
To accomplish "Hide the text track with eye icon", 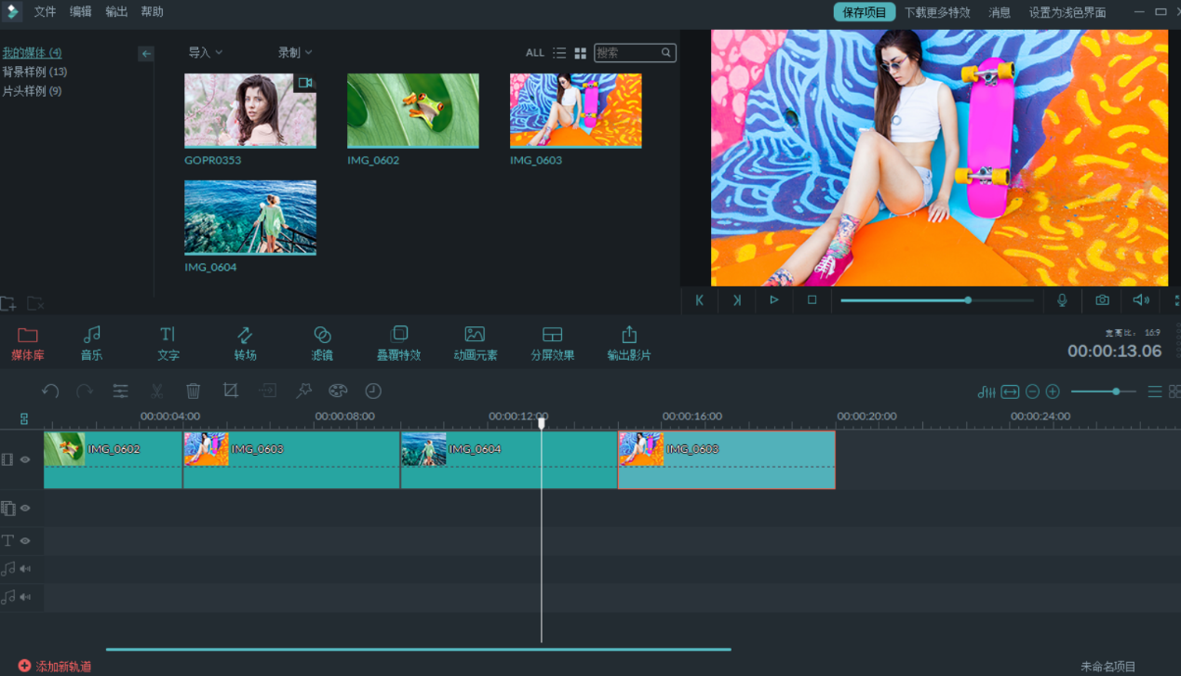I will click(26, 540).
